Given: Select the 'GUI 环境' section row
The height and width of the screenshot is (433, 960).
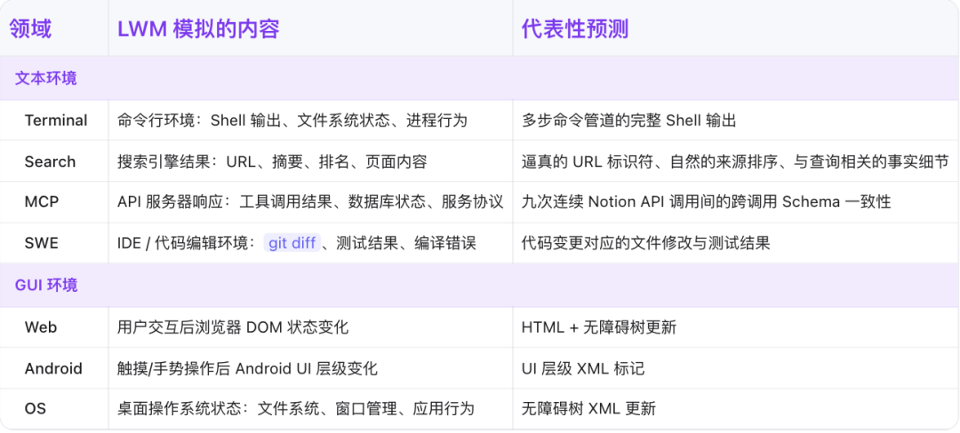Looking at the screenshot, I should point(480,285).
